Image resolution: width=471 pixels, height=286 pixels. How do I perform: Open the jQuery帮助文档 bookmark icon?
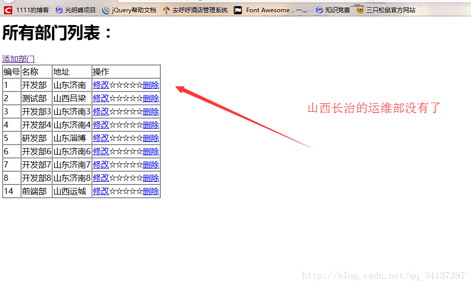106,10
